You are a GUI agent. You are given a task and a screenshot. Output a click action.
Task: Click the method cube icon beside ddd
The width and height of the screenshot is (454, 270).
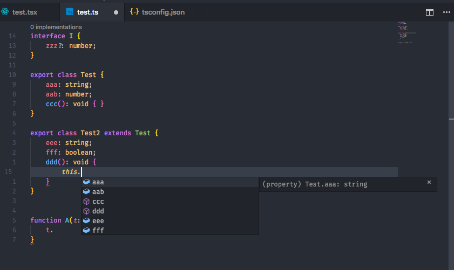coord(86,211)
